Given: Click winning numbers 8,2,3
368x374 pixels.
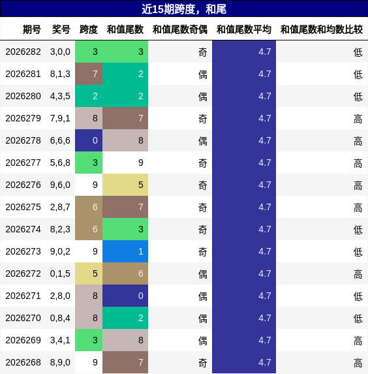Looking at the screenshot, I should (x=60, y=229).
